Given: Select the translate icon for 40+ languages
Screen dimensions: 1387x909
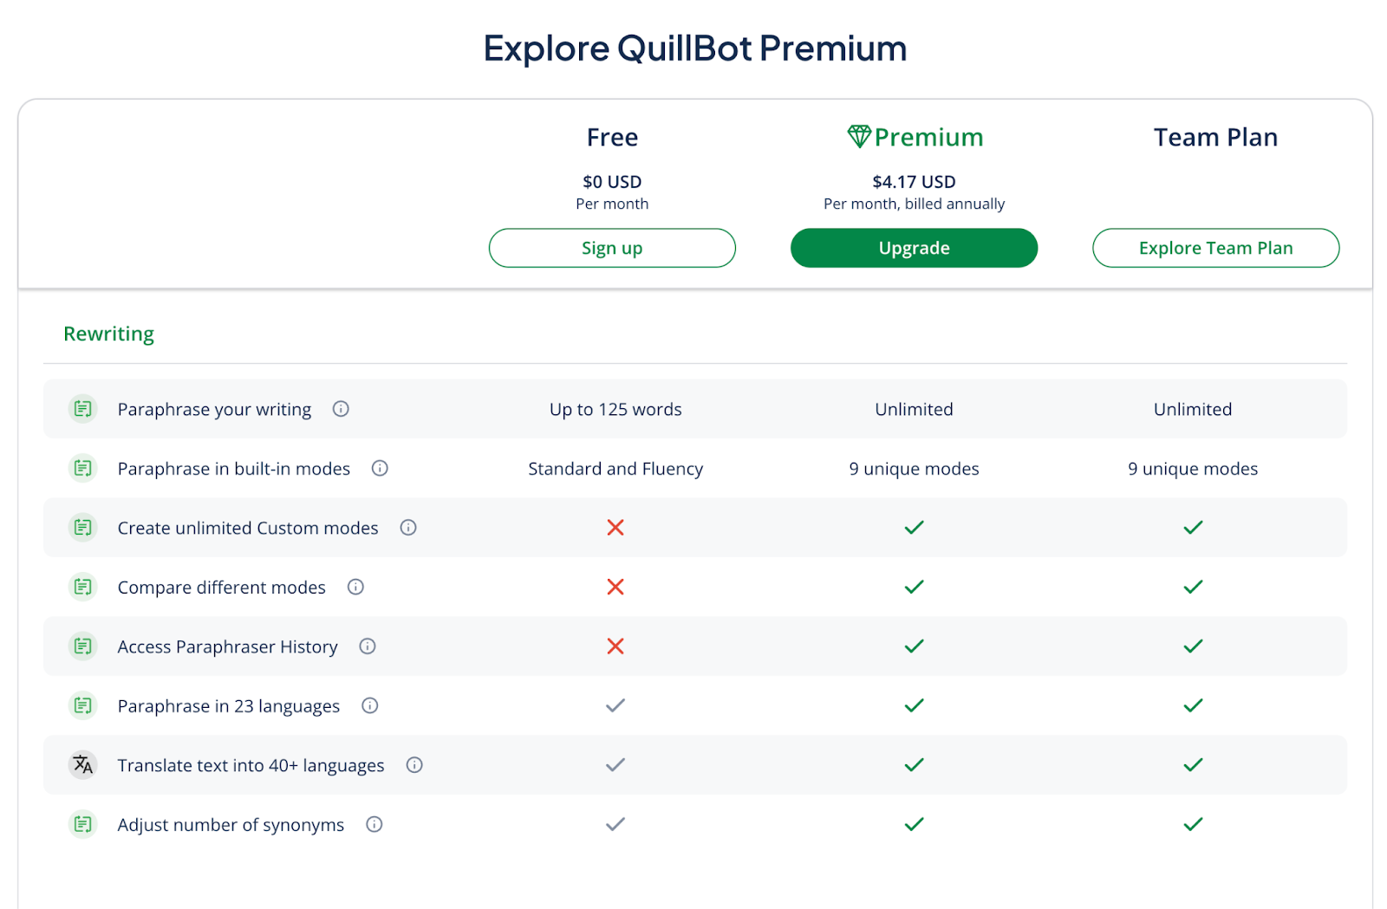Looking at the screenshot, I should (82, 765).
